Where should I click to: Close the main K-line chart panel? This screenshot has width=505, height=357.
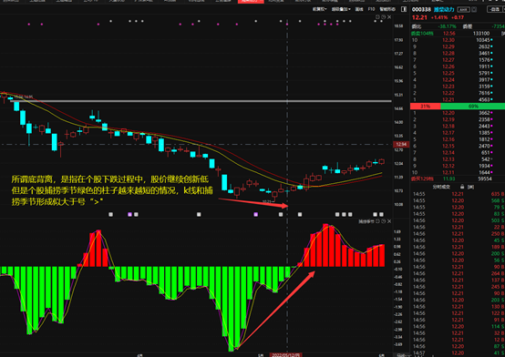coord(389,17)
